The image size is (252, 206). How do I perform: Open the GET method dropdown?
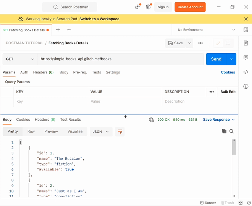click(20, 59)
